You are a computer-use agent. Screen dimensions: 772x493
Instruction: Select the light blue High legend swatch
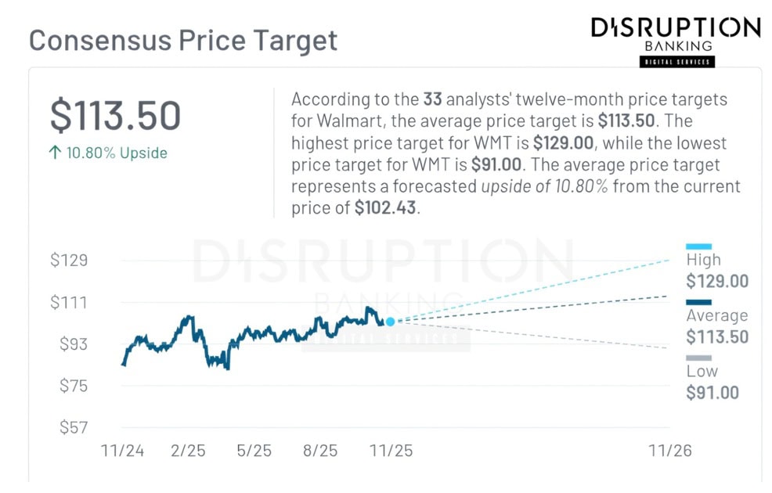tap(698, 246)
